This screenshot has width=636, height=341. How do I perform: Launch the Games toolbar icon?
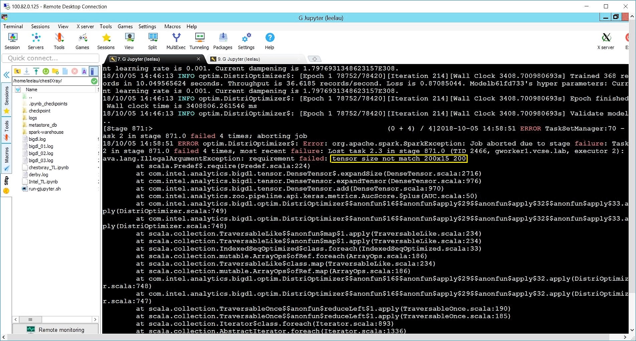pyautogui.click(x=83, y=41)
